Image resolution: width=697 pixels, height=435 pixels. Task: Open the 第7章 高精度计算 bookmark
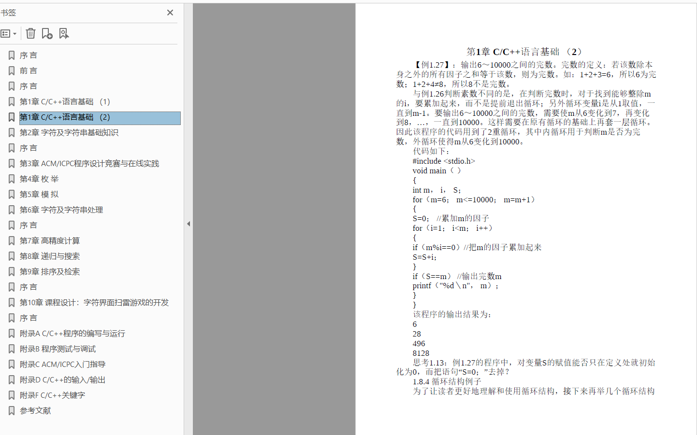coord(50,240)
